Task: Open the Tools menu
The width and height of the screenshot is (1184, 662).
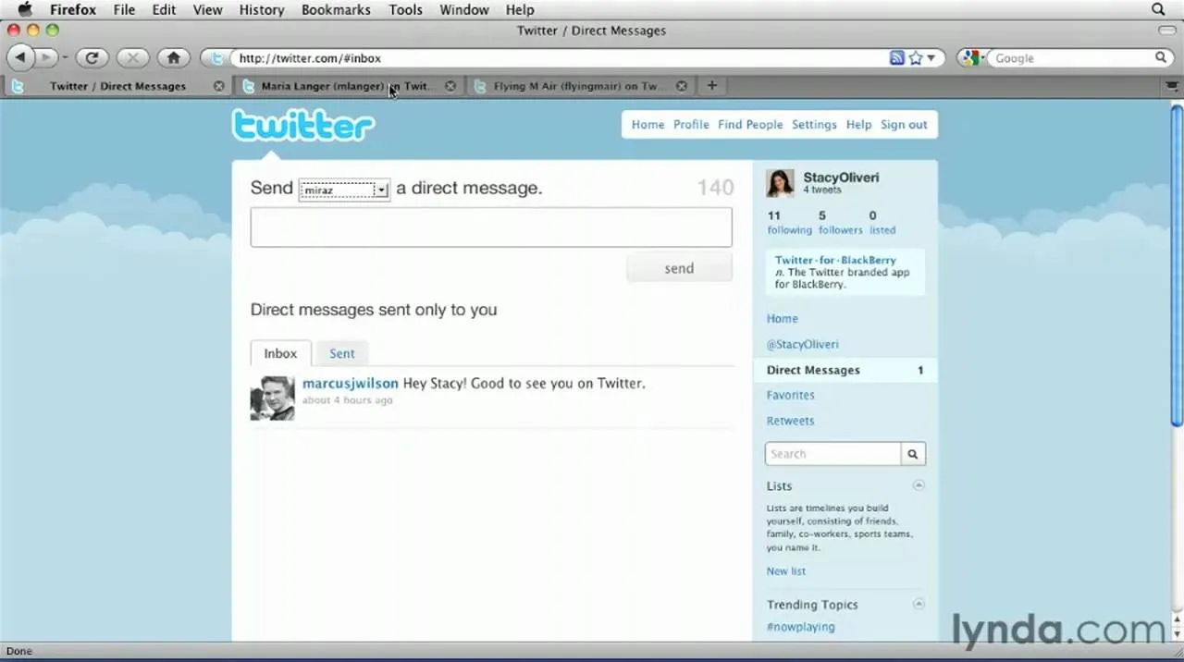Action: click(405, 9)
